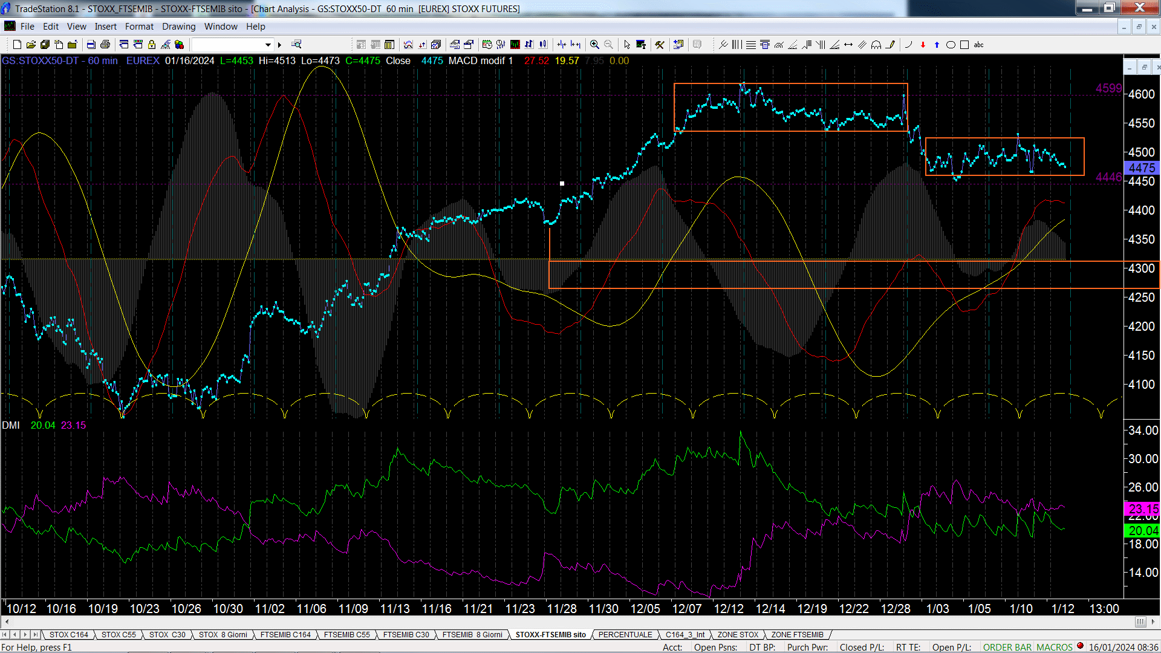
Task: Open the Edit menu
Action: tap(51, 27)
